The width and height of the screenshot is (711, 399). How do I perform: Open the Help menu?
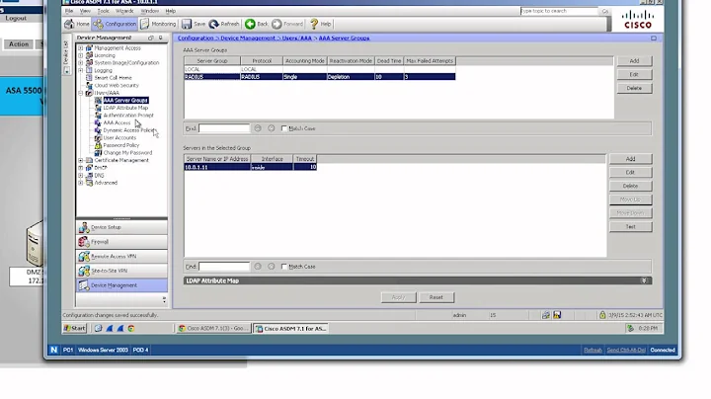171,11
